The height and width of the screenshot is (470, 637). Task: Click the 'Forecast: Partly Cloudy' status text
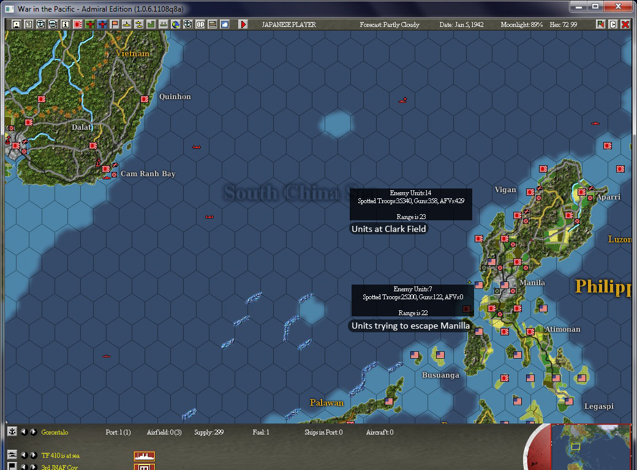pos(389,24)
